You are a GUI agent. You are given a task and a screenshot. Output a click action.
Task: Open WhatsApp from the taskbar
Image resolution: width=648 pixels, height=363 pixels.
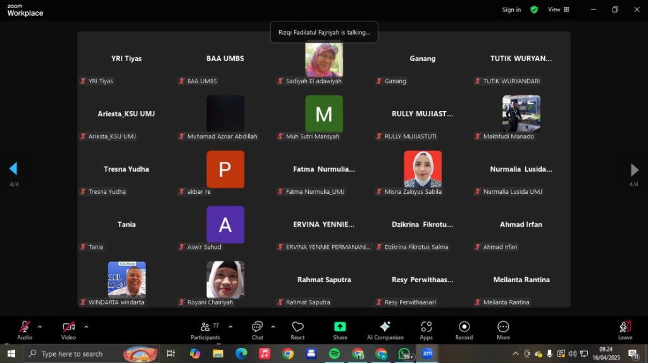[404, 354]
